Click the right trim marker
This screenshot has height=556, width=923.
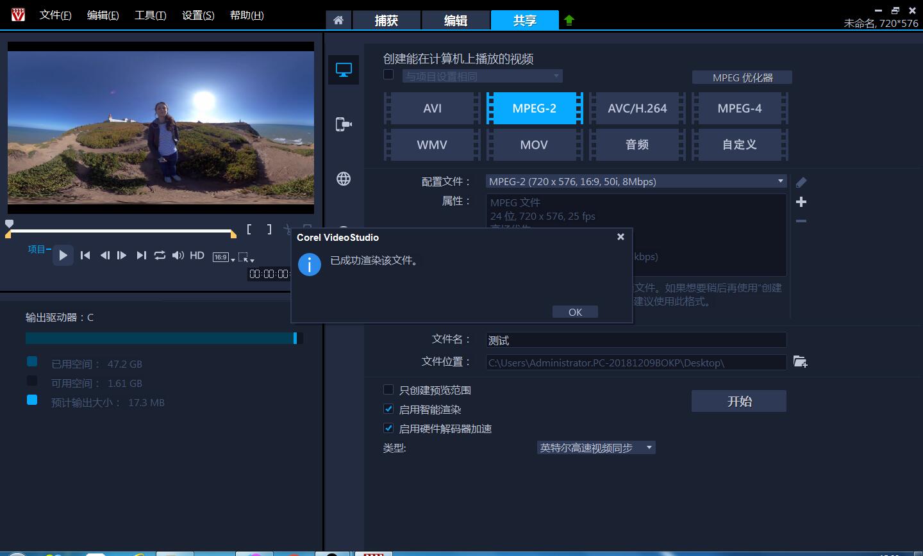click(234, 234)
